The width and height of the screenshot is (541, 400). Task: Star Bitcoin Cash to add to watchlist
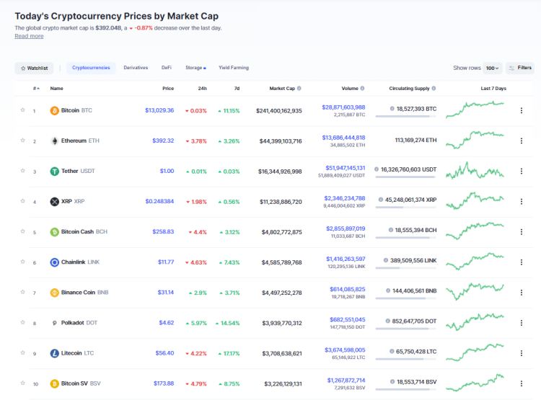coord(23,231)
